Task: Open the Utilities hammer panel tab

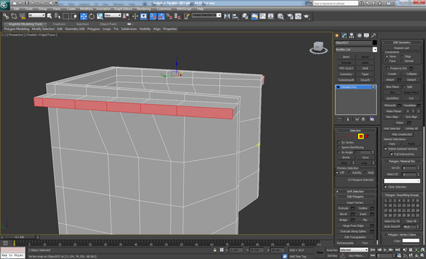Action: click(373, 35)
